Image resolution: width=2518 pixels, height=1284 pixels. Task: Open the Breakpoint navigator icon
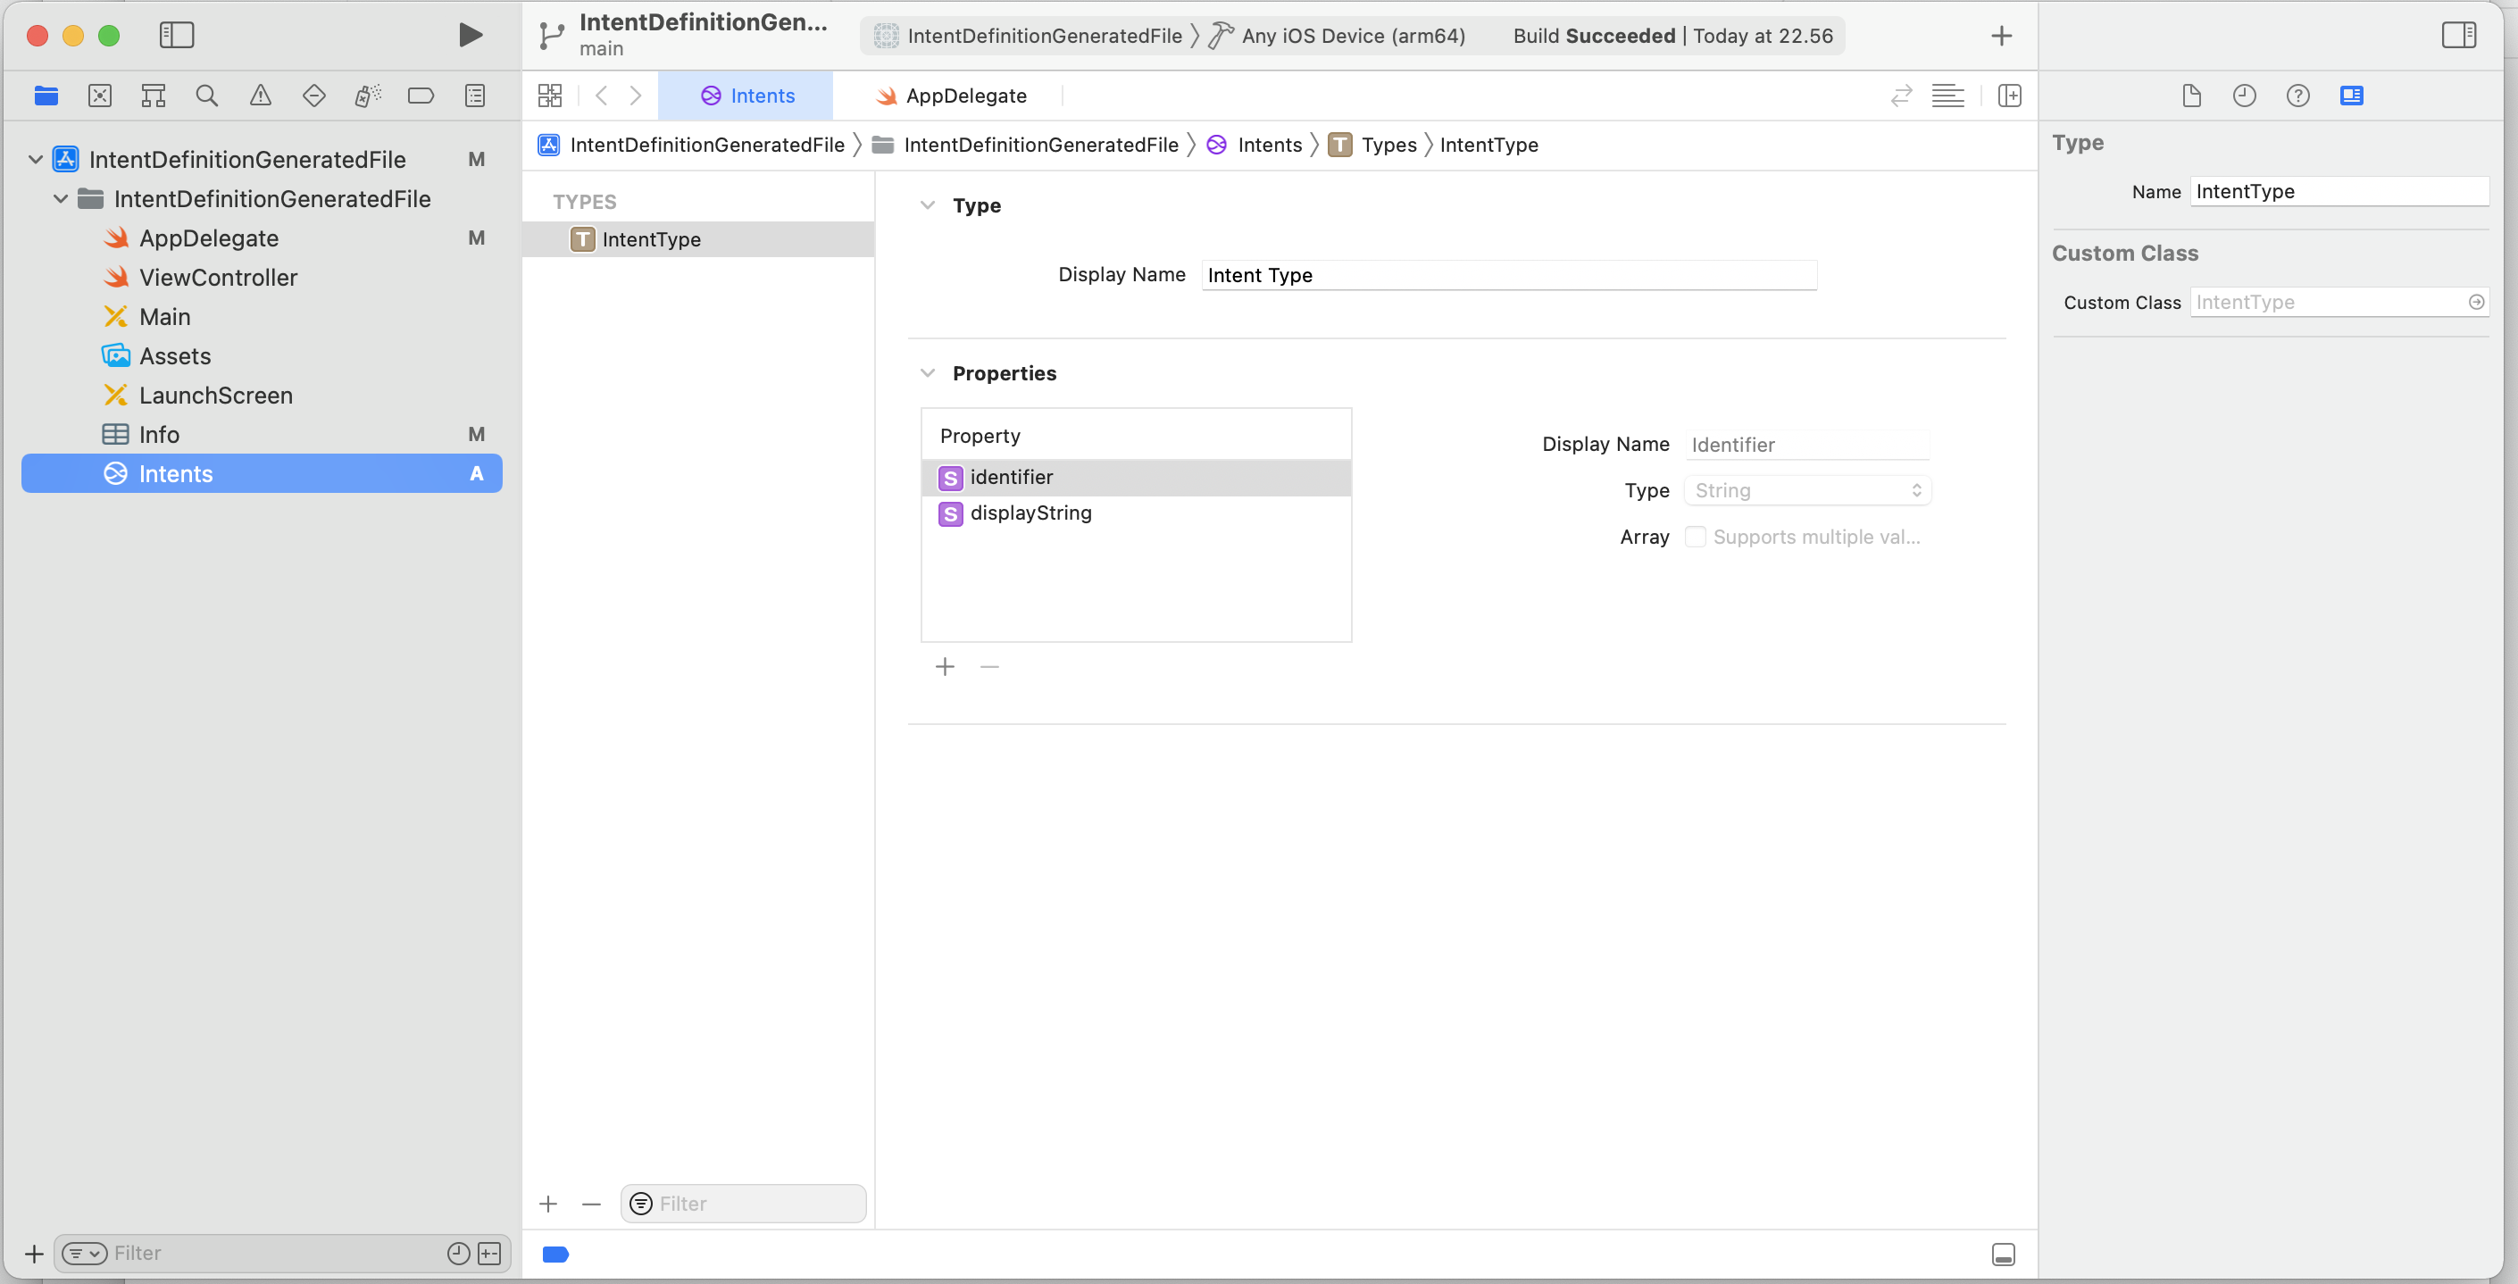click(x=421, y=96)
